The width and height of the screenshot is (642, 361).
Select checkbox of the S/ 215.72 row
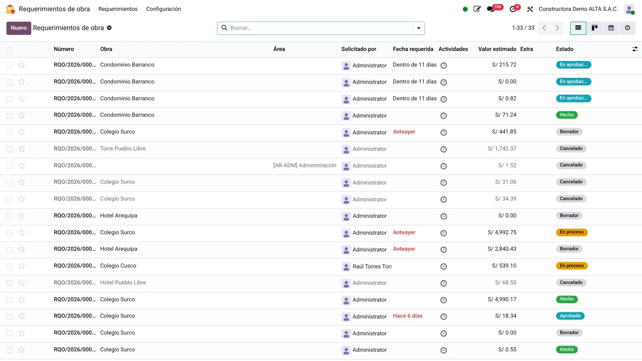click(9, 65)
